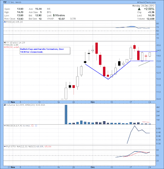The image size is (164, 169).
Task: Click the red "65.84" stochastic %D value
Action: pyautogui.click(x=48, y=147)
